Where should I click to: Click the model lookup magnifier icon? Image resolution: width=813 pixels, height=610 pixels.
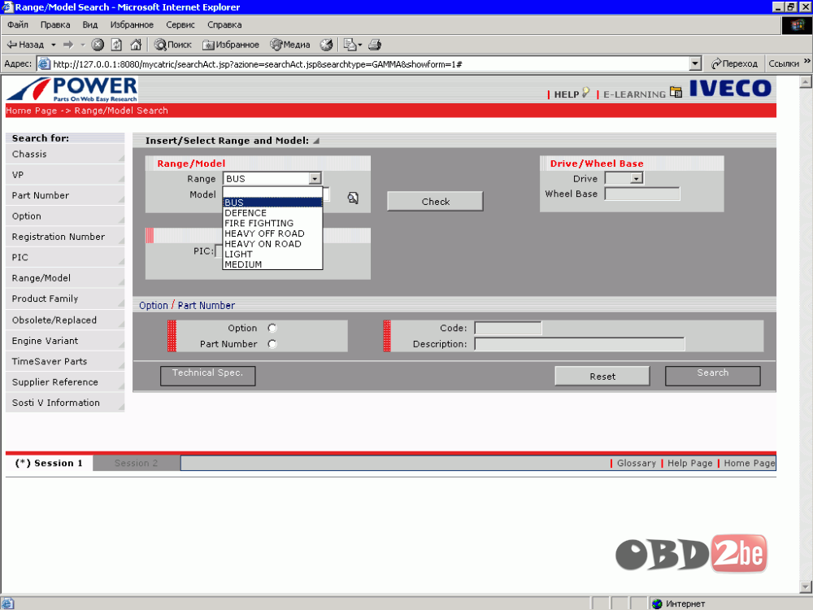coord(353,198)
